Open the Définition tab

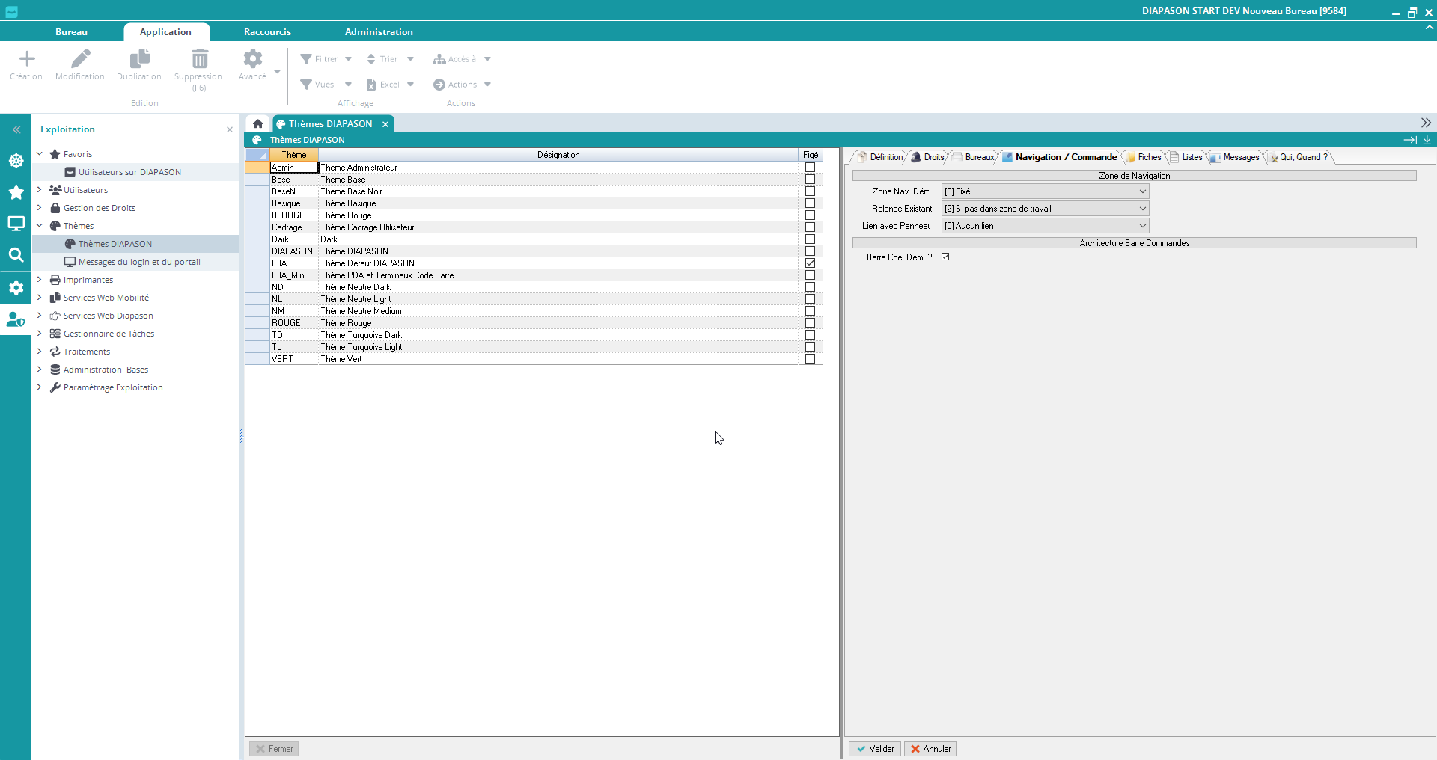tap(882, 157)
